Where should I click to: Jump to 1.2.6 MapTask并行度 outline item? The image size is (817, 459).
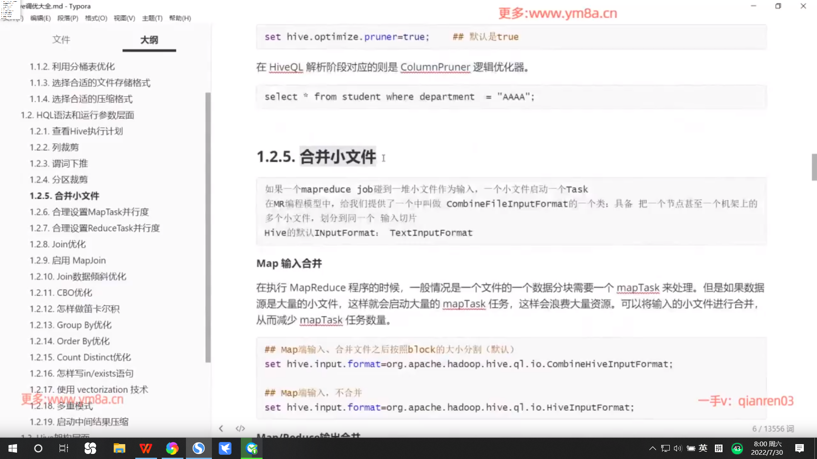point(89,212)
